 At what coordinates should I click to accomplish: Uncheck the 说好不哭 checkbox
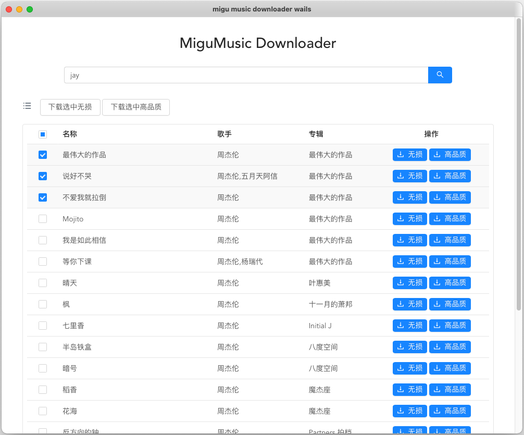[43, 176]
